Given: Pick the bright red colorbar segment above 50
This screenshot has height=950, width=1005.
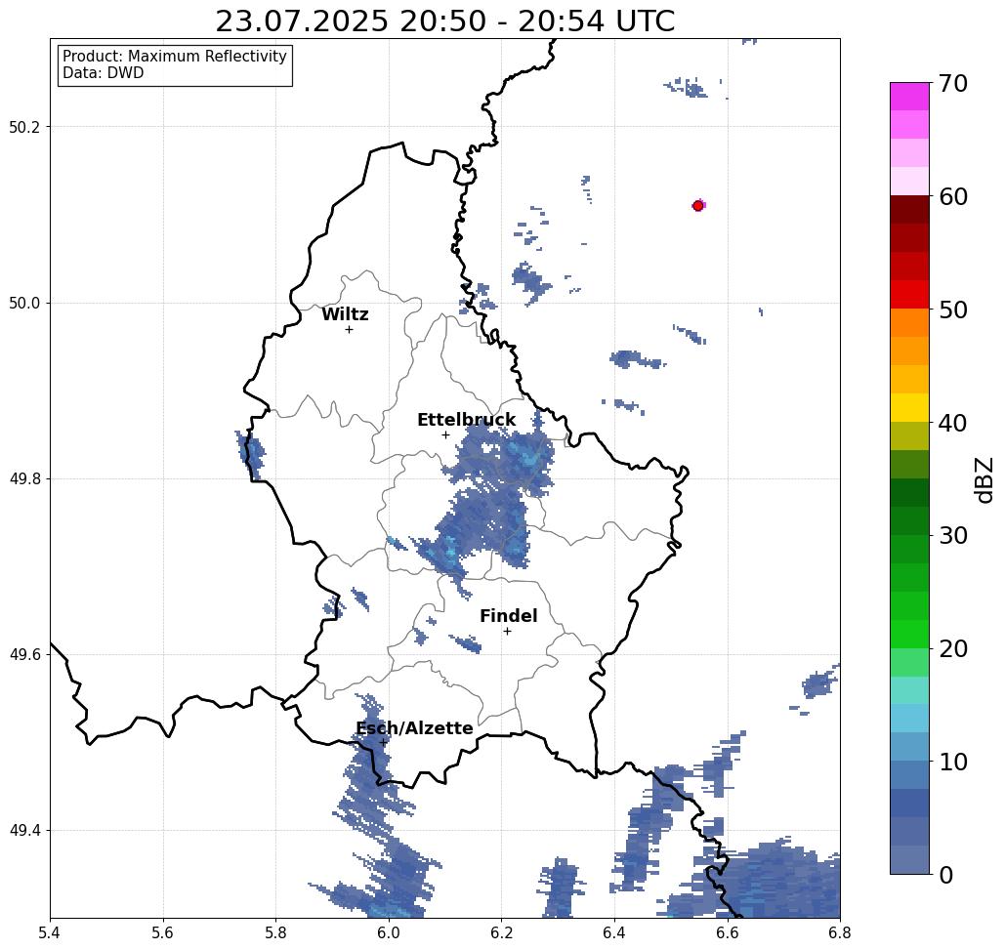Looking at the screenshot, I should tap(909, 294).
